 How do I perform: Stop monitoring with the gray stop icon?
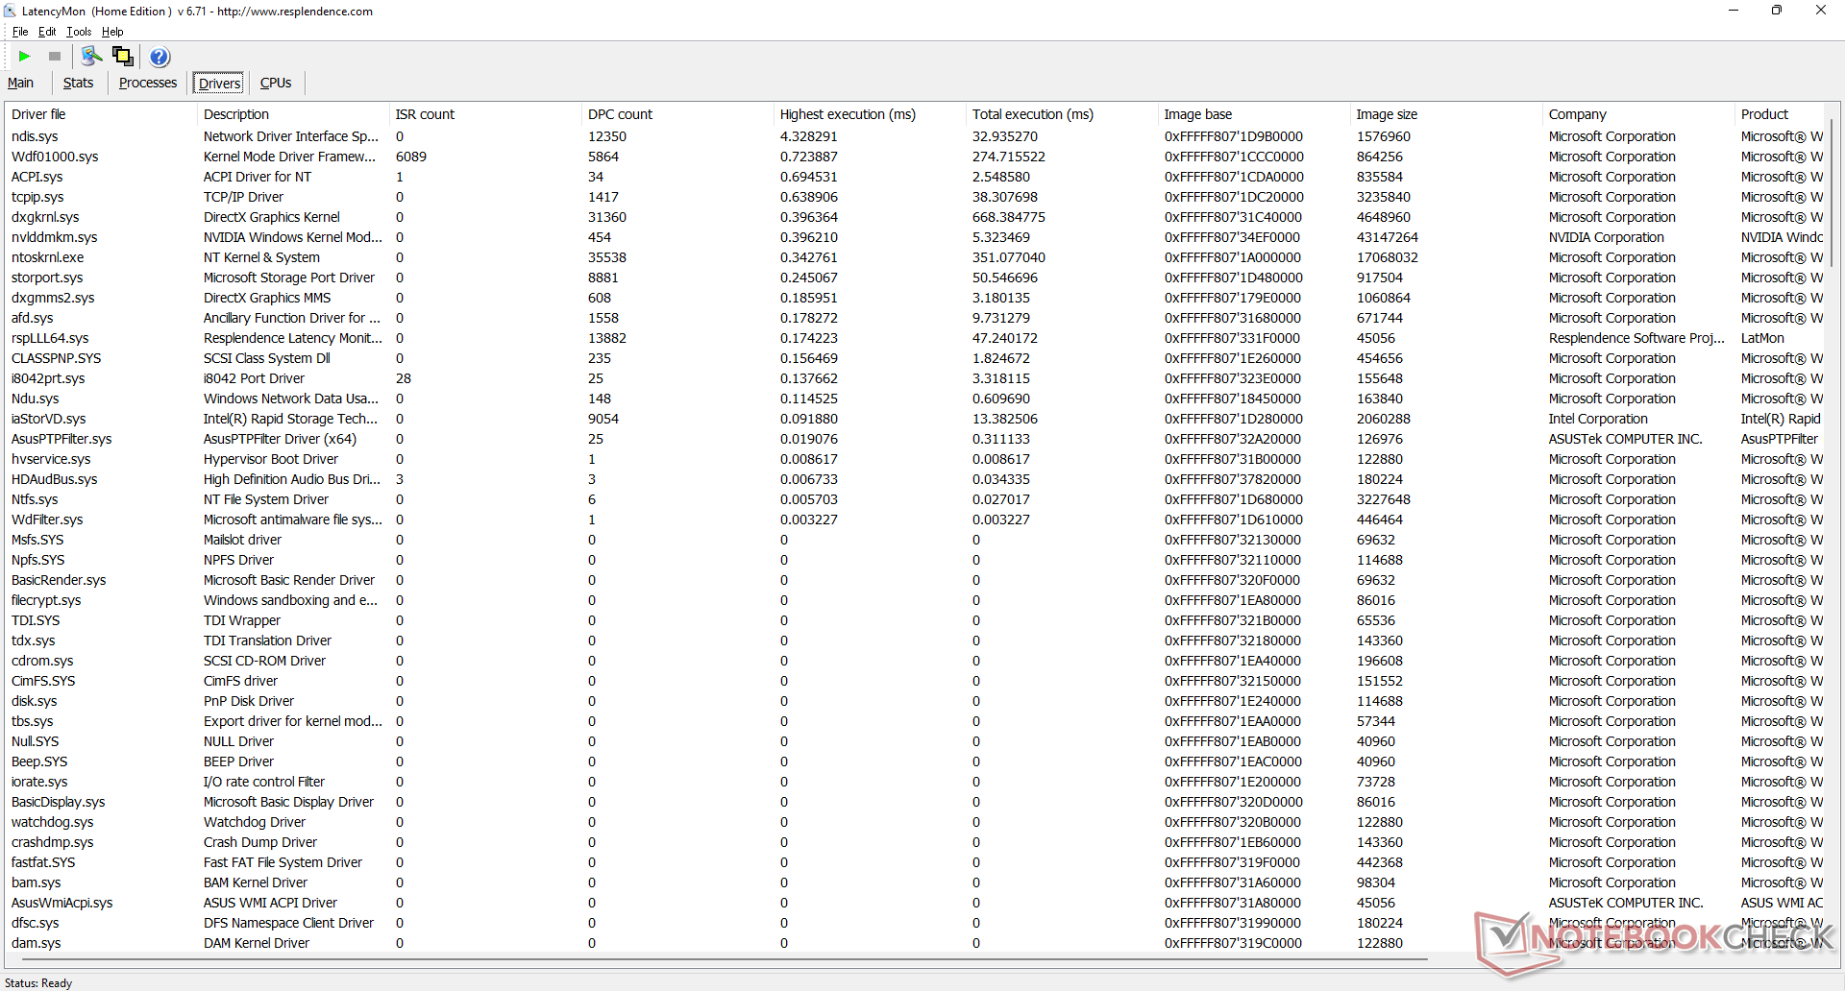tap(55, 57)
